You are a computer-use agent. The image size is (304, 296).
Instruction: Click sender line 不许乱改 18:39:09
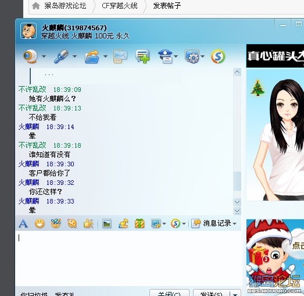click(x=50, y=90)
